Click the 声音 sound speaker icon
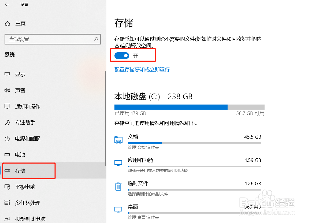The height and width of the screenshot is (223, 312). click(7, 90)
